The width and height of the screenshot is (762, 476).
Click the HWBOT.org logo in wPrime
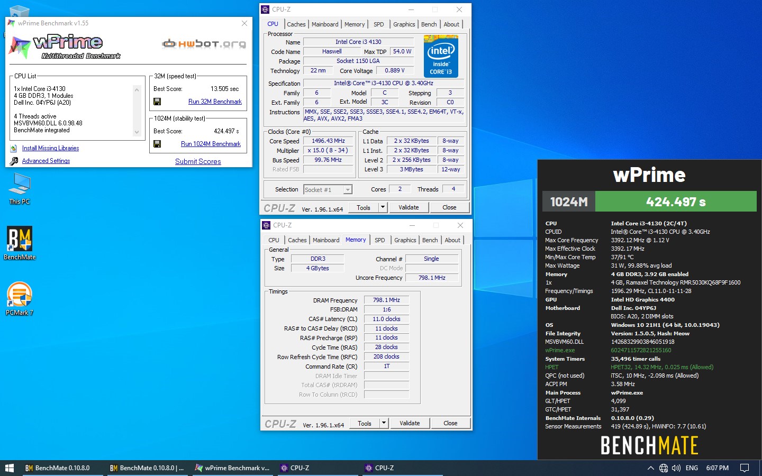click(x=204, y=44)
